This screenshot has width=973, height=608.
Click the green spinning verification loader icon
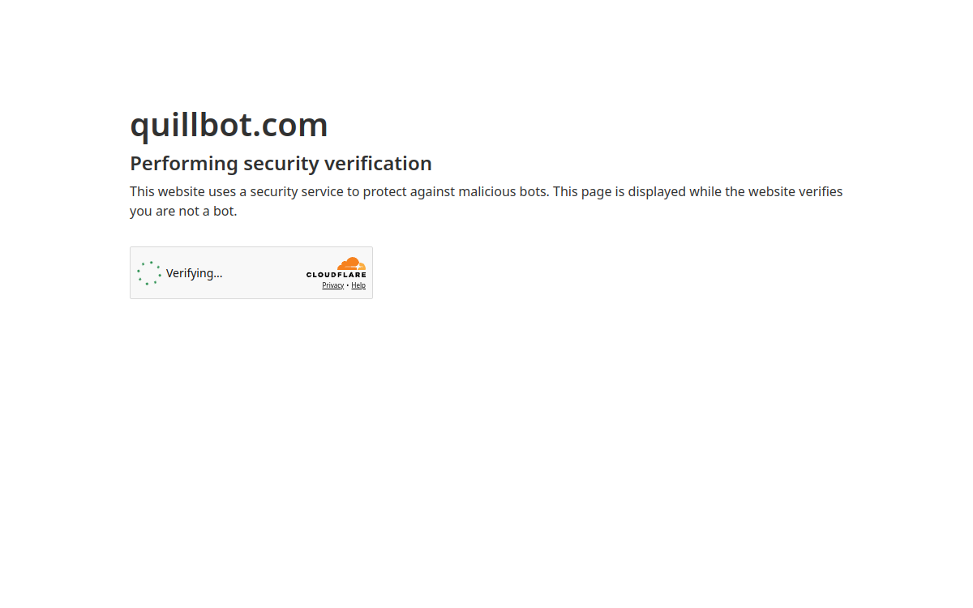(x=149, y=273)
